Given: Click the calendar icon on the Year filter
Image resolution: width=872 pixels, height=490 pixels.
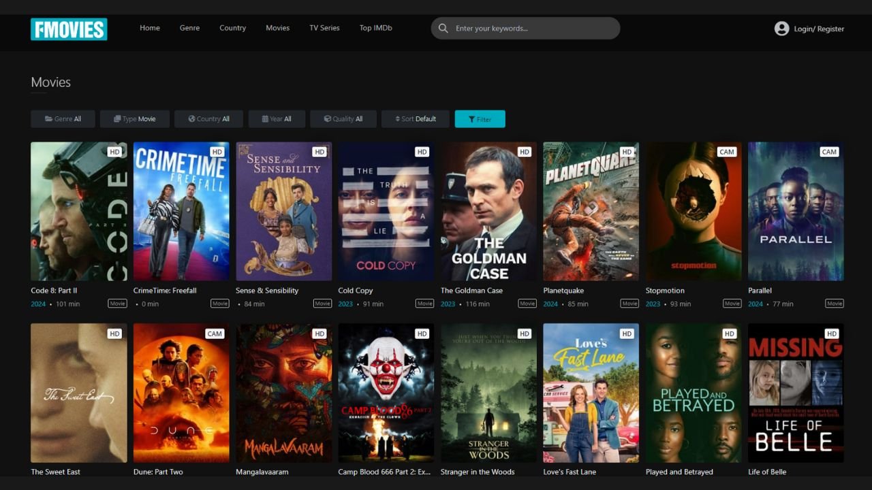Looking at the screenshot, I should (264, 118).
